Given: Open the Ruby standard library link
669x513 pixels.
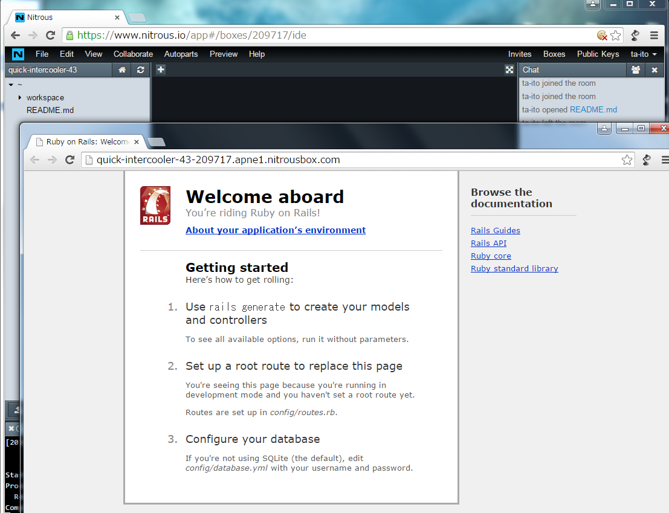Looking at the screenshot, I should click(x=514, y=269).
